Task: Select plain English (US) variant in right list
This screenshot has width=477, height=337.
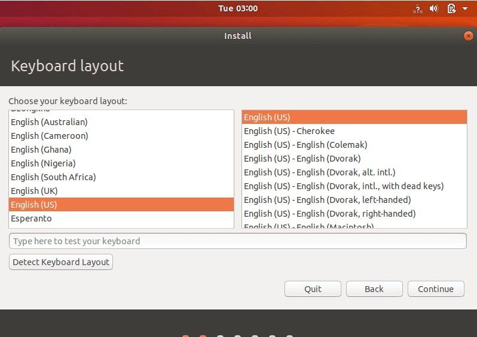Action: coord(354,117)
